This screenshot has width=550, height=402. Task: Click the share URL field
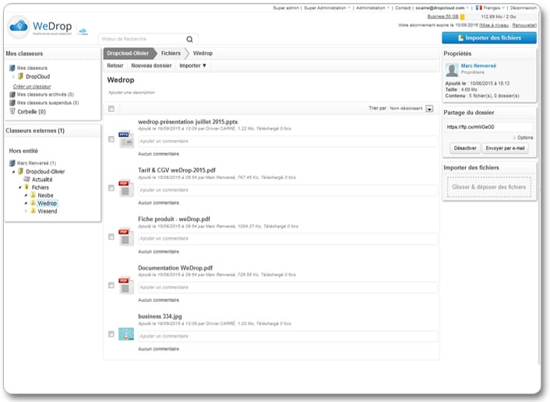489,127
